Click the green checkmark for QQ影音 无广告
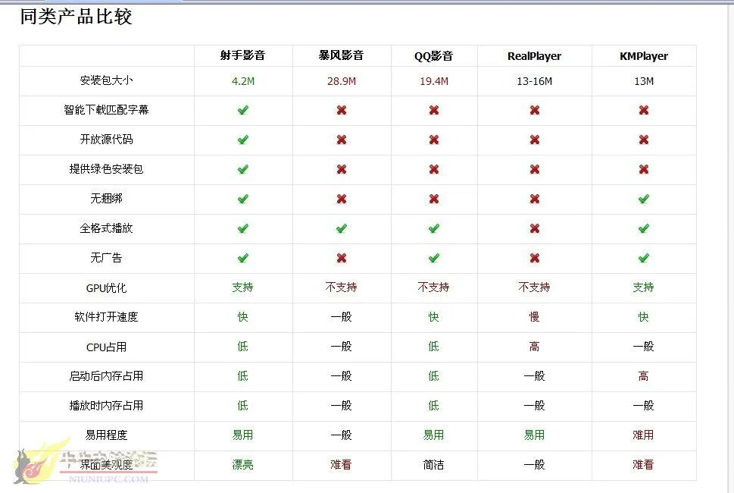 coord(434,258)
